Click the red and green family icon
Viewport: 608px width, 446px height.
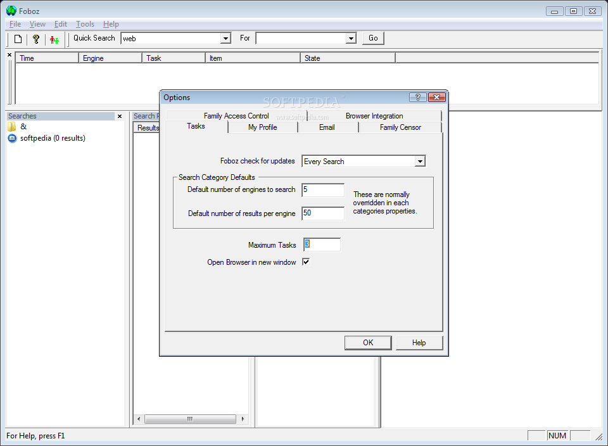click(x=54, y=39)
